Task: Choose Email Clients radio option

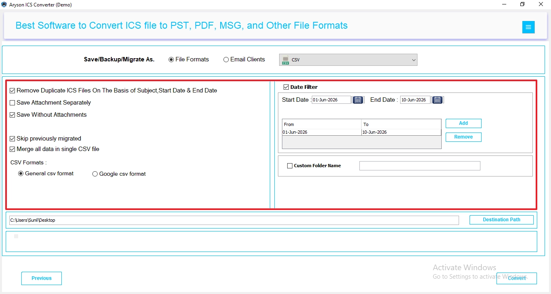Action: (226, 59)
